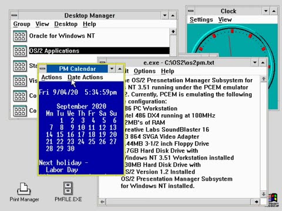Select the Oracle for Windows NT list entry
282x211 pixels.
click(62, 36)
